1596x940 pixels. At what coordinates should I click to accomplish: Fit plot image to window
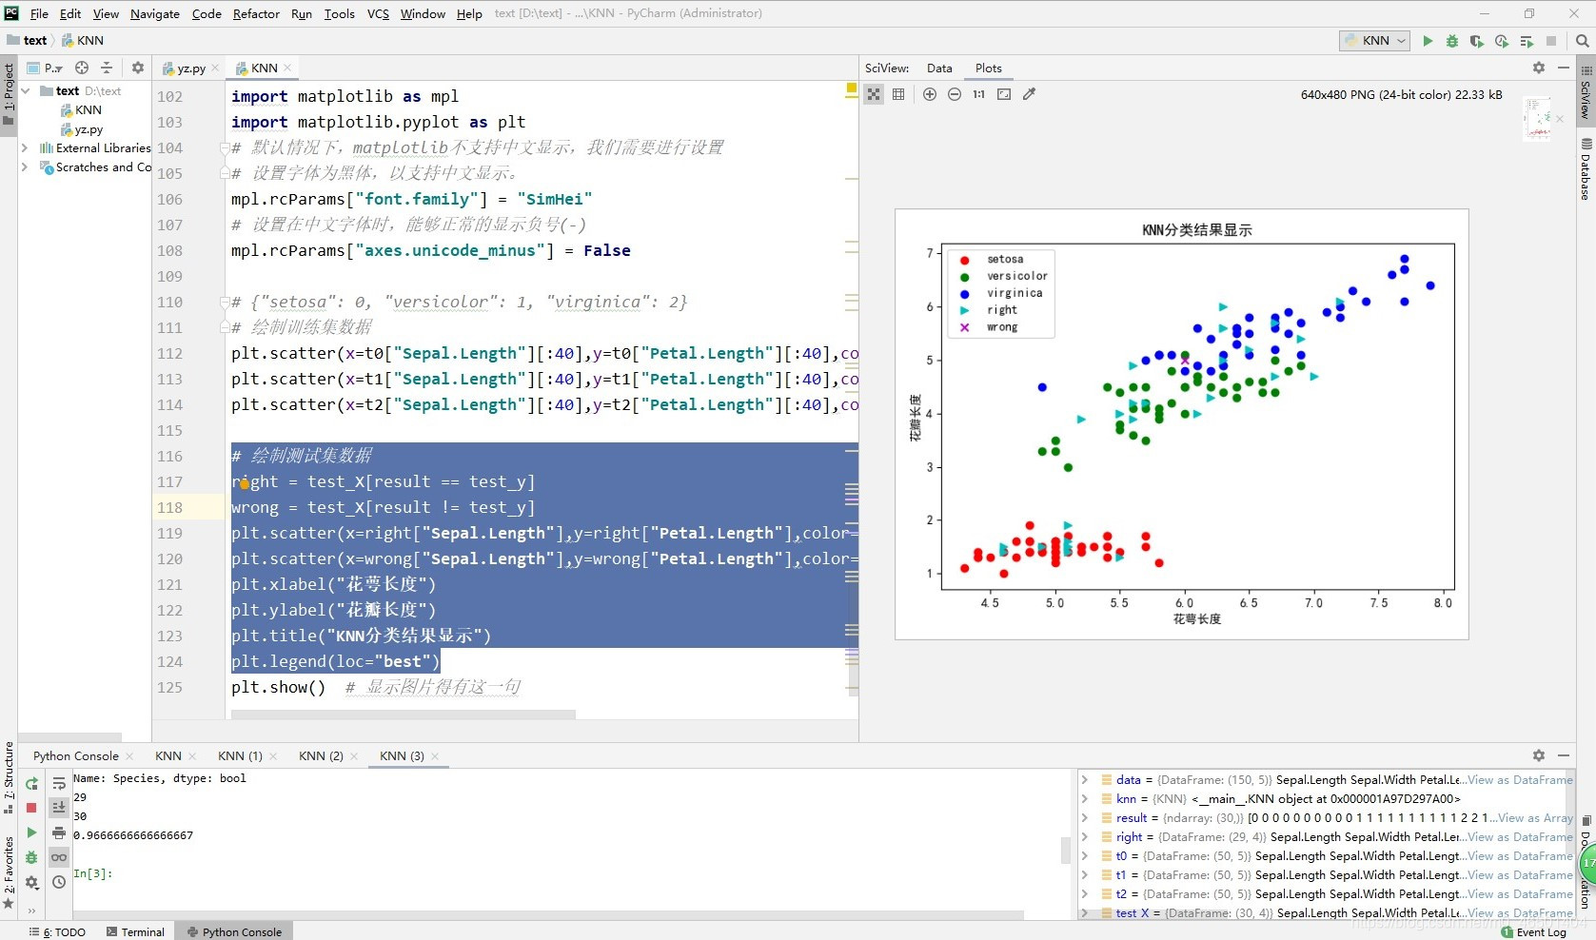[1004, 94]
